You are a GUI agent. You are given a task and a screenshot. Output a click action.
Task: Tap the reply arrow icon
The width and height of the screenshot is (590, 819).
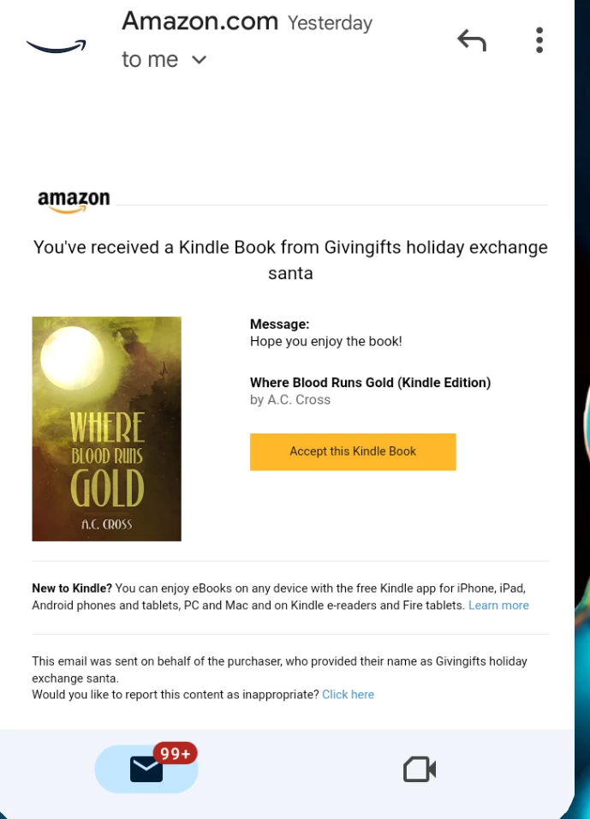(472, 40)
